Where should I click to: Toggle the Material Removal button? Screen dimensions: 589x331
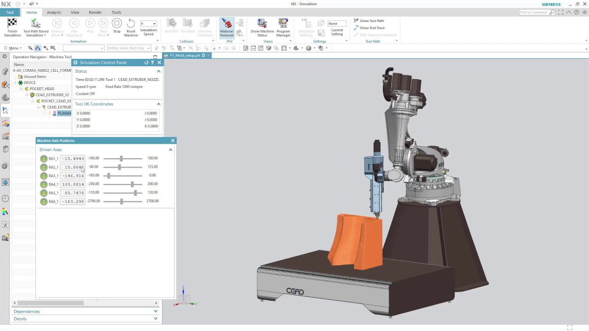[x=226, y=28]
